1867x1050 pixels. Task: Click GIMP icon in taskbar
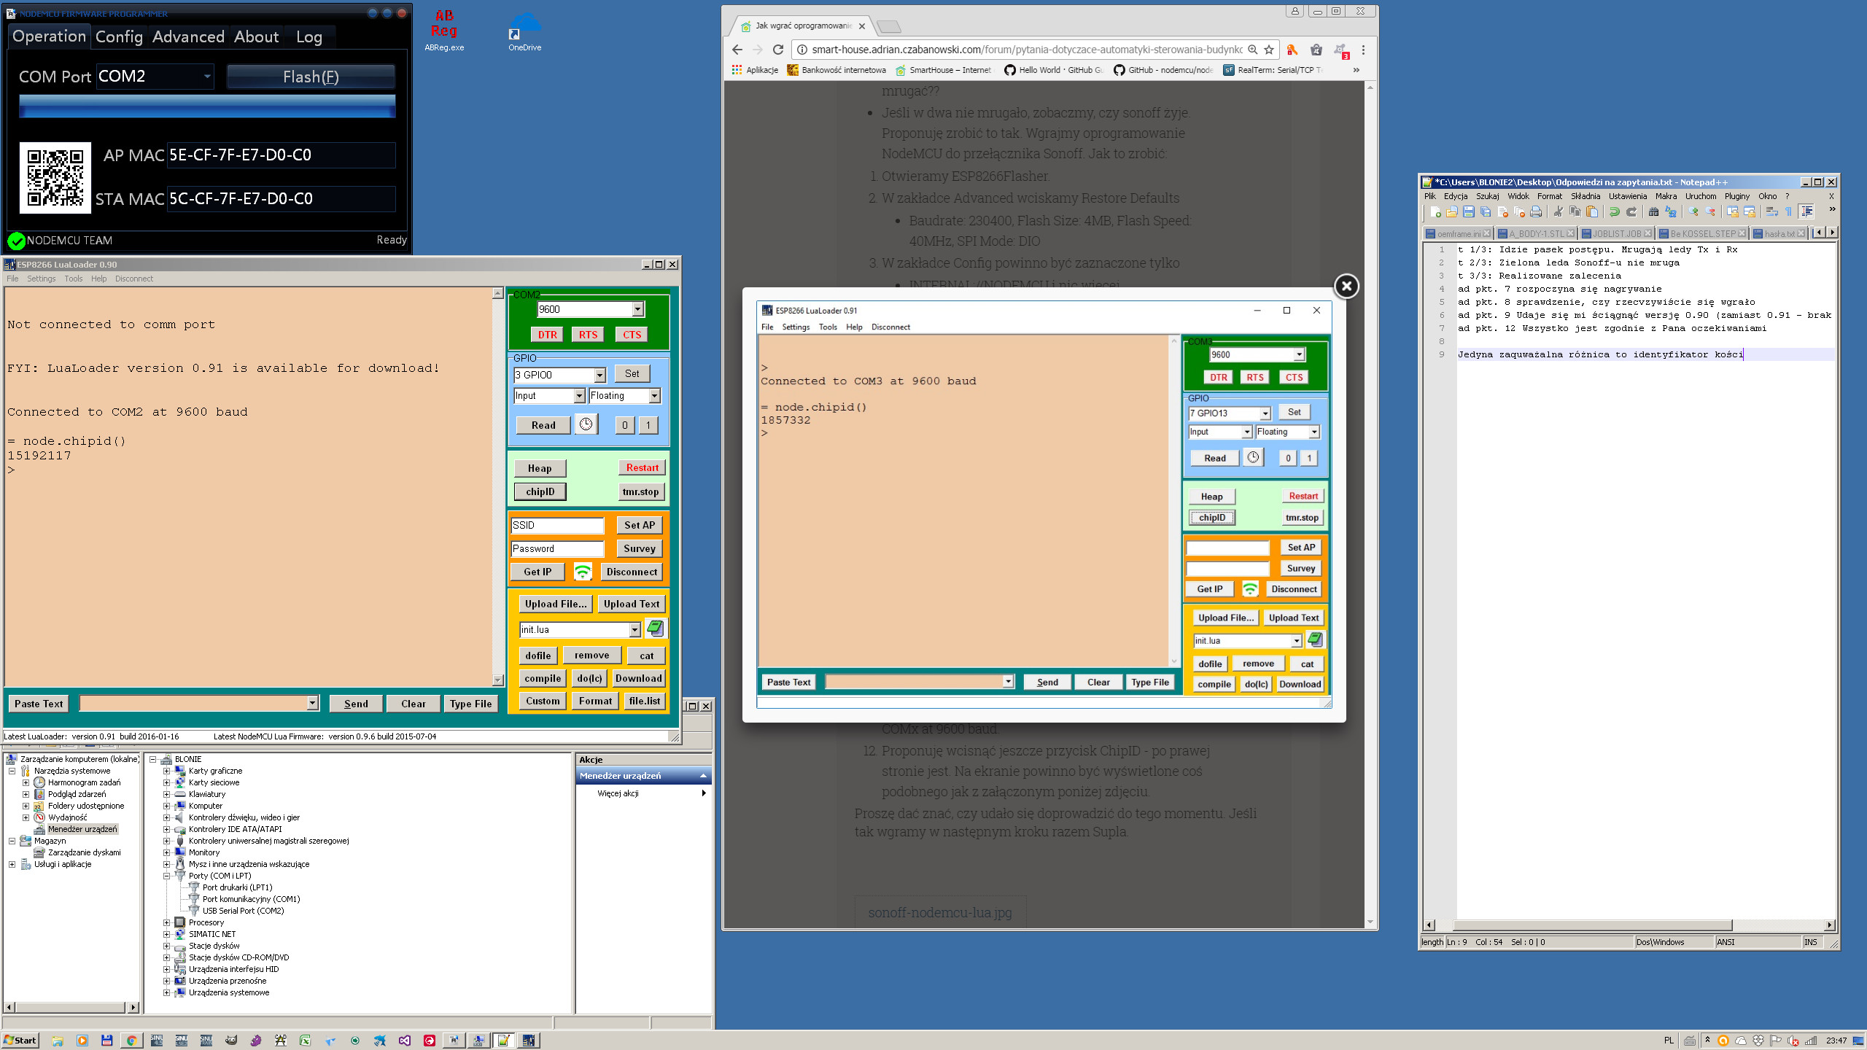tap(231, 1041)
